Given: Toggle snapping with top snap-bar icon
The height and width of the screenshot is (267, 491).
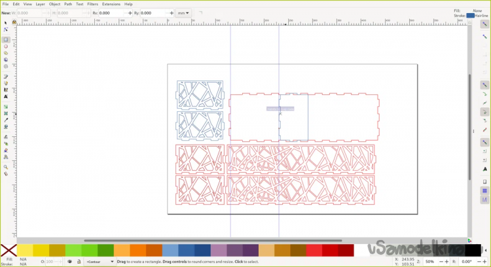Looking at the screenshot, I should 484,24.
